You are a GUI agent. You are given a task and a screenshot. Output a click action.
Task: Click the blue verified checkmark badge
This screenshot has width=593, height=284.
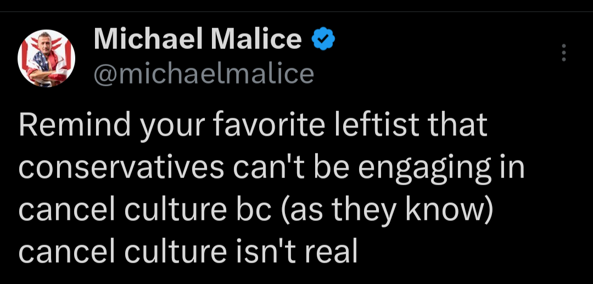tap(324, 39)
